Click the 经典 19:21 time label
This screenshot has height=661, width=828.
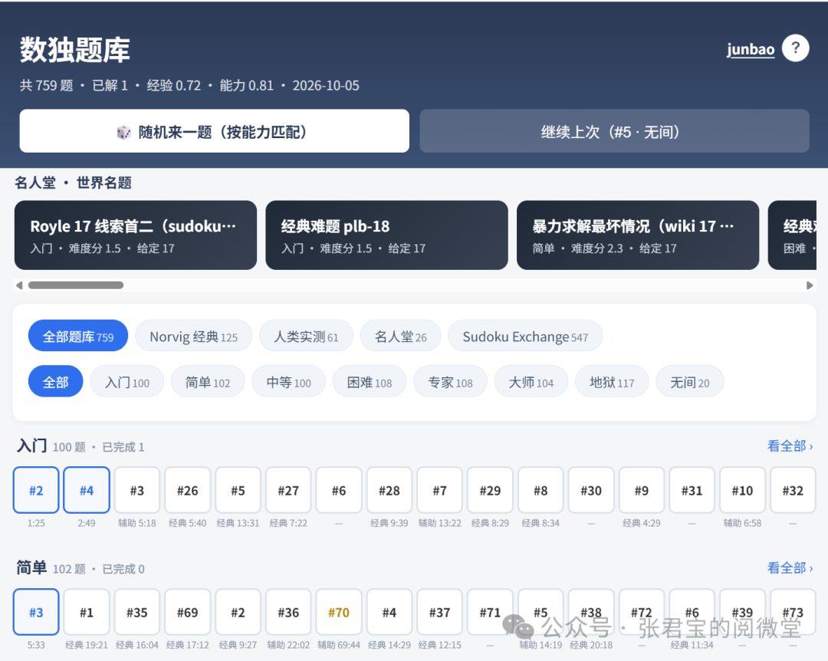click(87, 645)
